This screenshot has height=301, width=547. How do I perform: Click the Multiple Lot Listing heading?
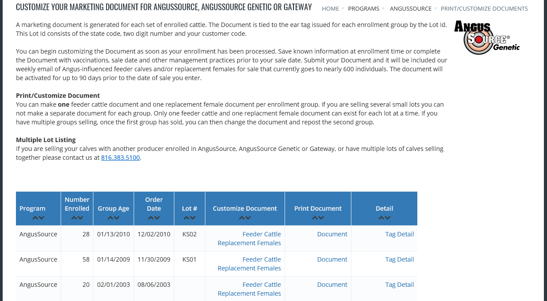[46, 140]
